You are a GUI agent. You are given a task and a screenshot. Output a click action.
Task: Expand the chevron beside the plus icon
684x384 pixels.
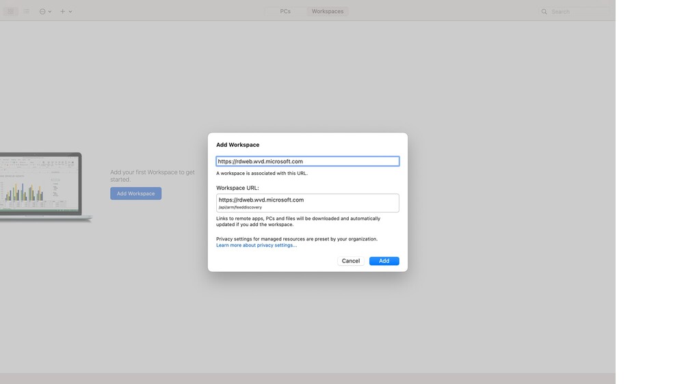[70, 12]
